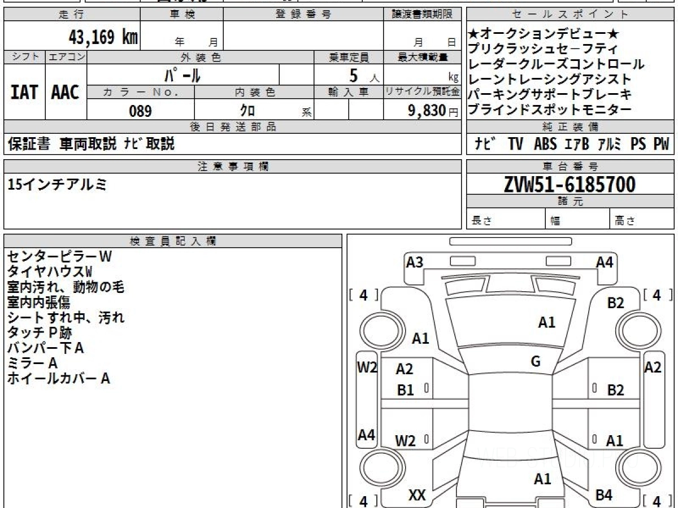Select the 43,169 km mileage value
678x508 pixels.
coord(103,37)
